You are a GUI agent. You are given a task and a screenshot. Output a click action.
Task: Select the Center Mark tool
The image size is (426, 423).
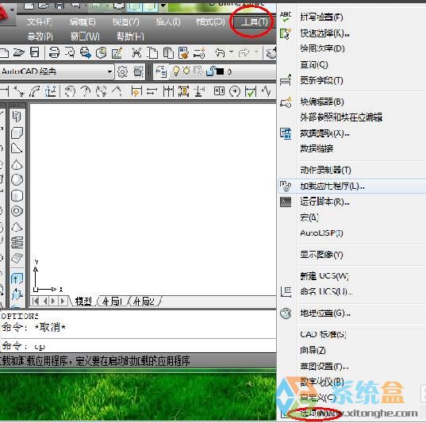pyautogui.click(x=235, y=91)
